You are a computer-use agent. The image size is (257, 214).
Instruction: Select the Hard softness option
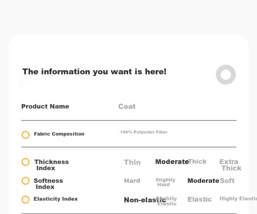pos(132,181)
